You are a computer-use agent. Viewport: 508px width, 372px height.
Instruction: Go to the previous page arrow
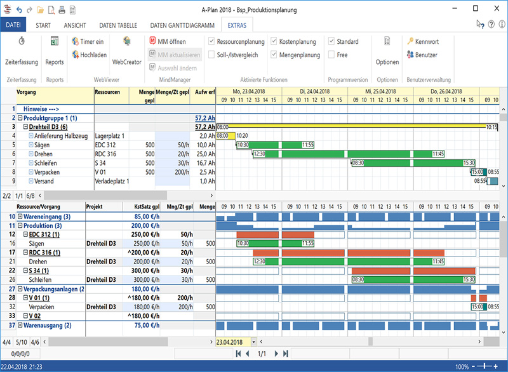248,354
